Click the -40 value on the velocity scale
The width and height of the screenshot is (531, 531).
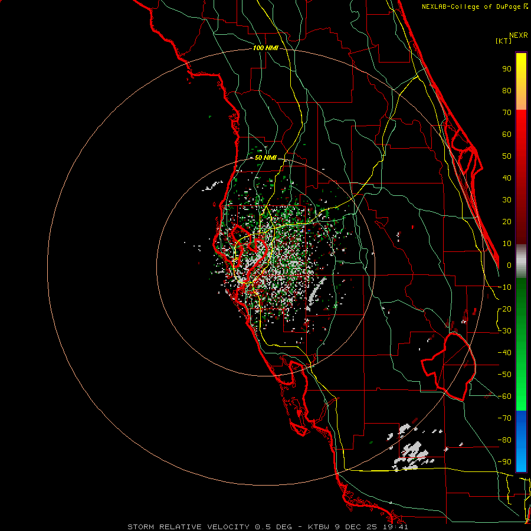504,353
